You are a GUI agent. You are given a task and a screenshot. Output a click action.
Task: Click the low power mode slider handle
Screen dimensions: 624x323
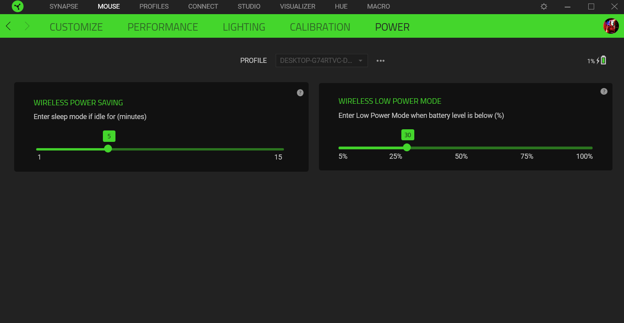pos(407,148)
